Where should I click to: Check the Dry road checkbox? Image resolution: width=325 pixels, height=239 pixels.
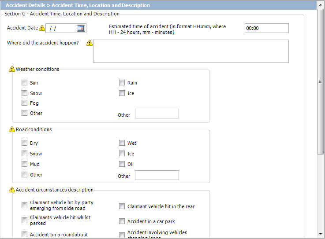click(x=24, y=143)
